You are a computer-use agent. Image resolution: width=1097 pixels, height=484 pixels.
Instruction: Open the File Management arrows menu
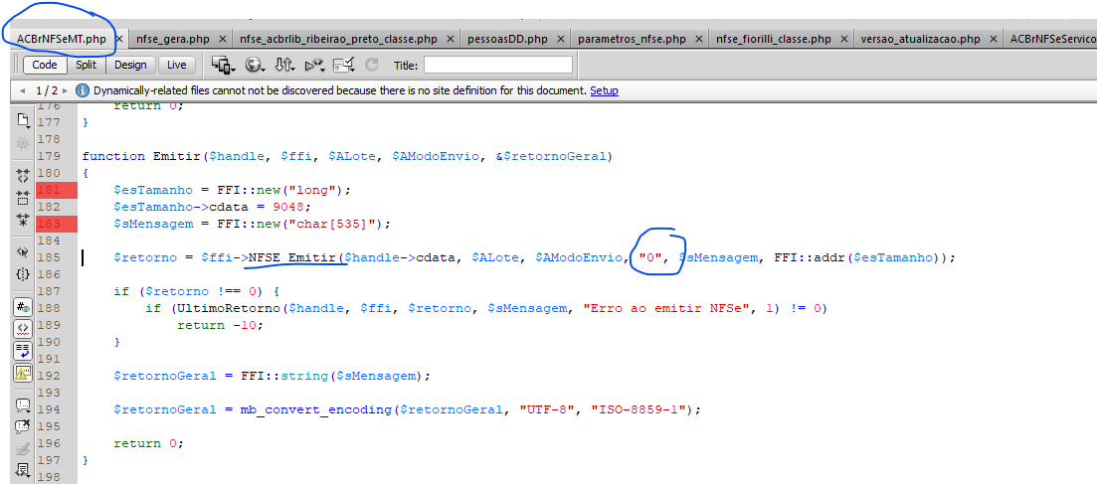tap(284, 65)
